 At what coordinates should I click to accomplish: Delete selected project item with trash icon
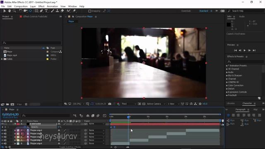(26, 104)
